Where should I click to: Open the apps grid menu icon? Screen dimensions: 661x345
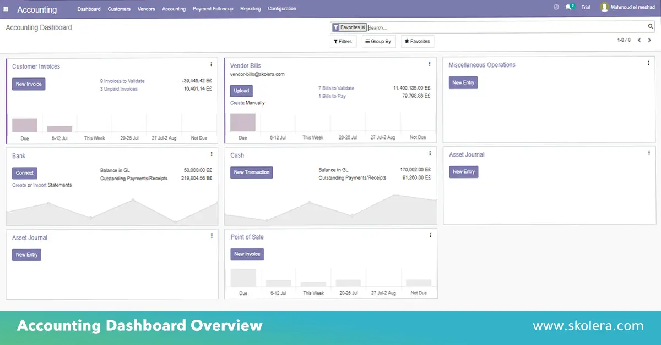[6, 9]
